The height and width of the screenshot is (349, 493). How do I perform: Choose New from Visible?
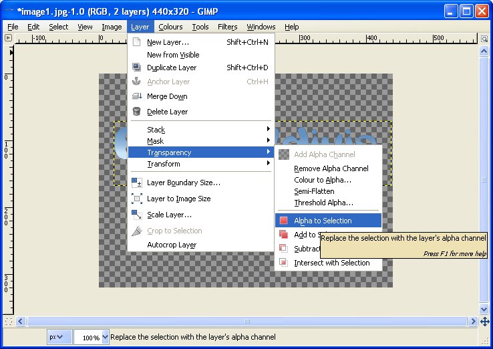[200, 55]
